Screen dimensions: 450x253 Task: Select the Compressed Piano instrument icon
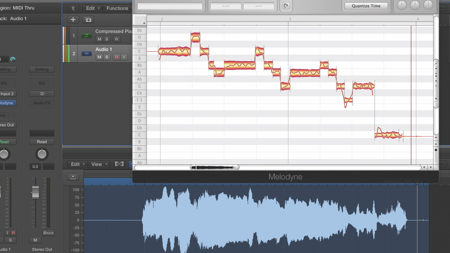87,36
